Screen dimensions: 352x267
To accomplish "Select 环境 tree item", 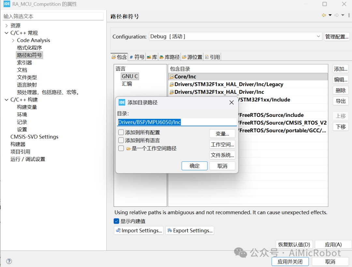I will 22,115.
